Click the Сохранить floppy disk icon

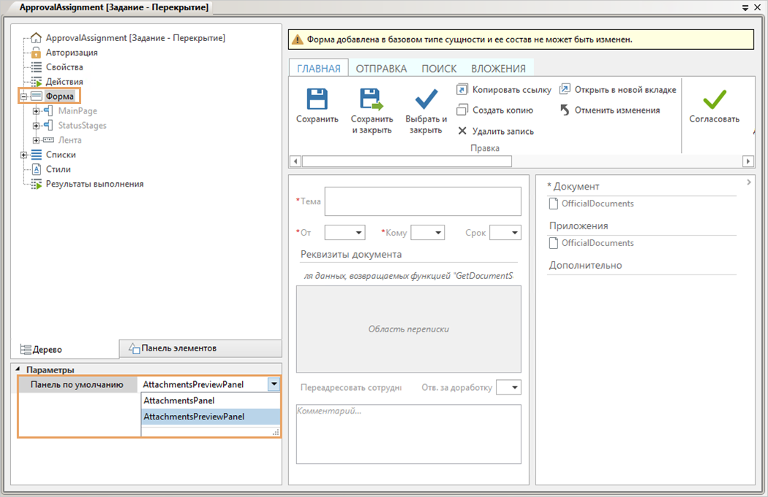pyautogui.click(x=317, y=100)
